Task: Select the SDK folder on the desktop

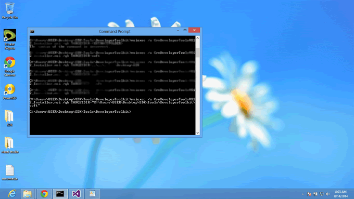Action: [9, 118]
